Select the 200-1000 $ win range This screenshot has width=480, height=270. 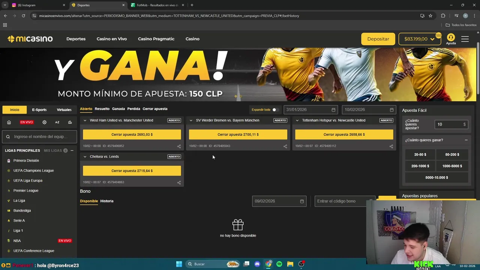pos(420,166)
